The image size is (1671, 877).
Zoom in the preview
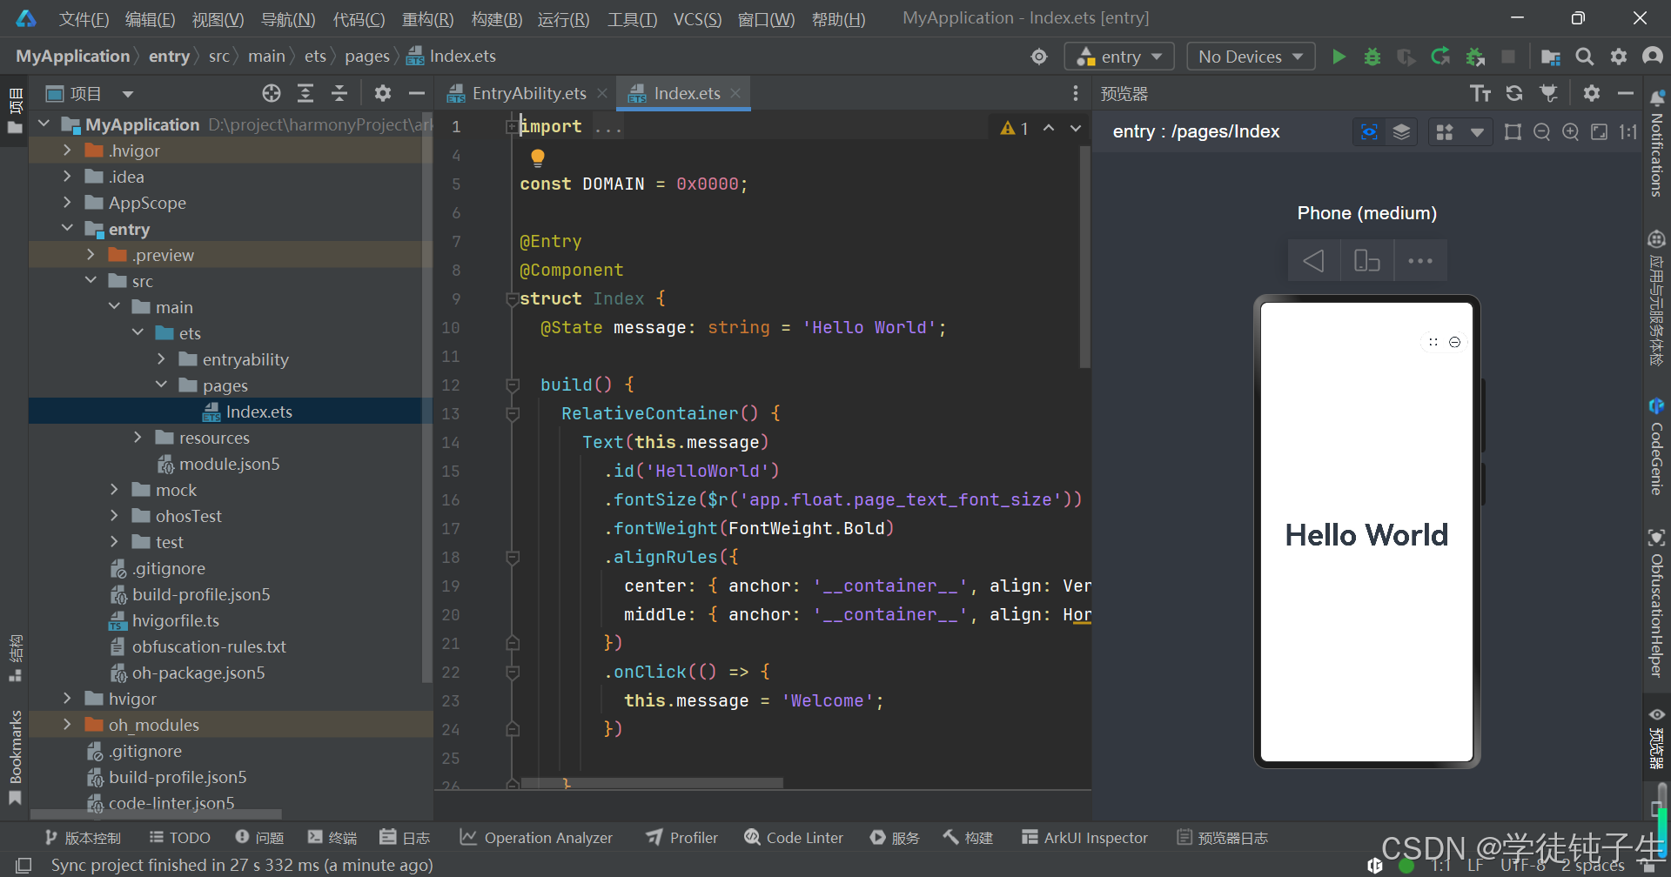coord(1570,131)
